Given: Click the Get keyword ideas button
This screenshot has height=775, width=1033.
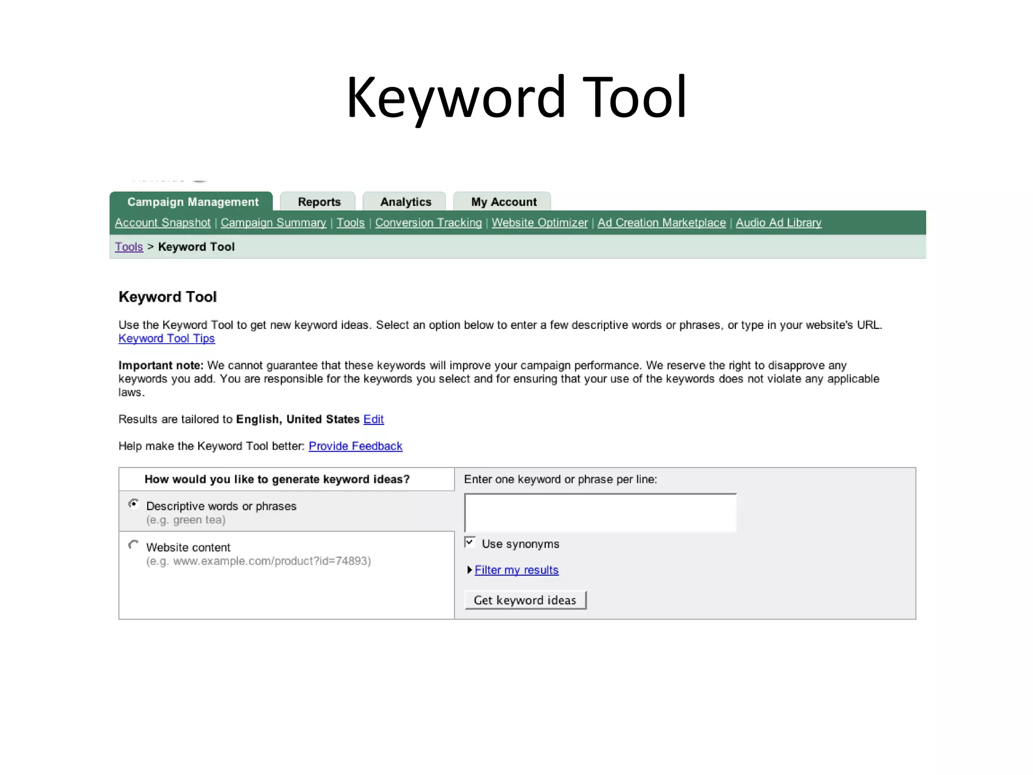Looking at the screenshot, I should pos(525,600).
